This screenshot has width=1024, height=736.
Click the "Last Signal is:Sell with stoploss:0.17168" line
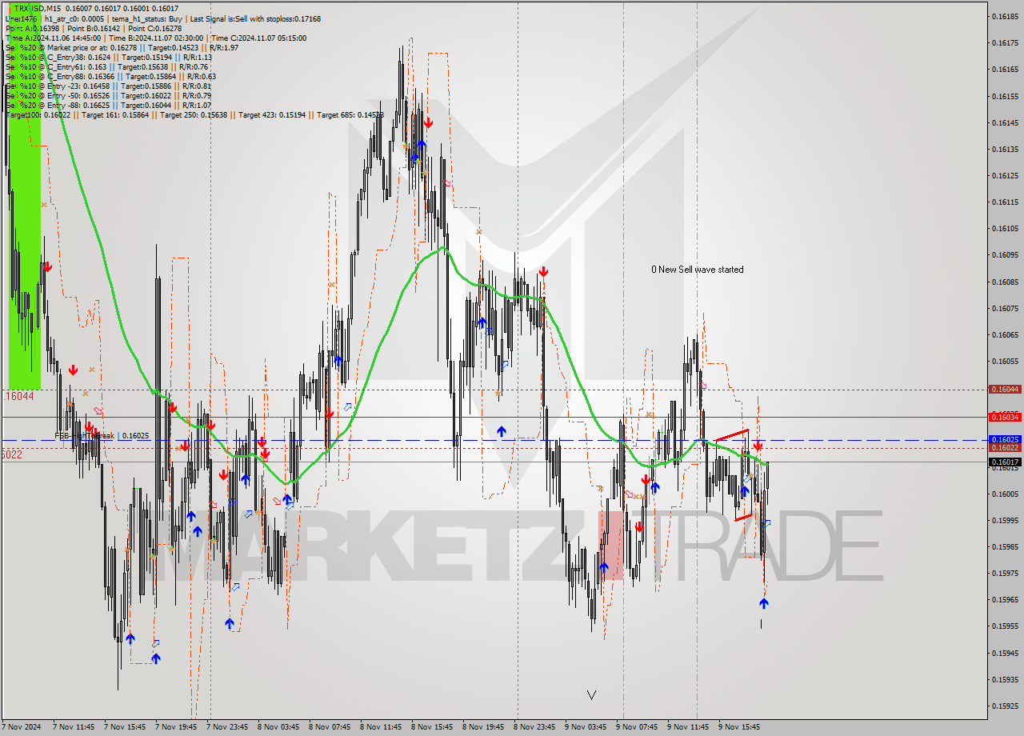(x=255, y=18)
